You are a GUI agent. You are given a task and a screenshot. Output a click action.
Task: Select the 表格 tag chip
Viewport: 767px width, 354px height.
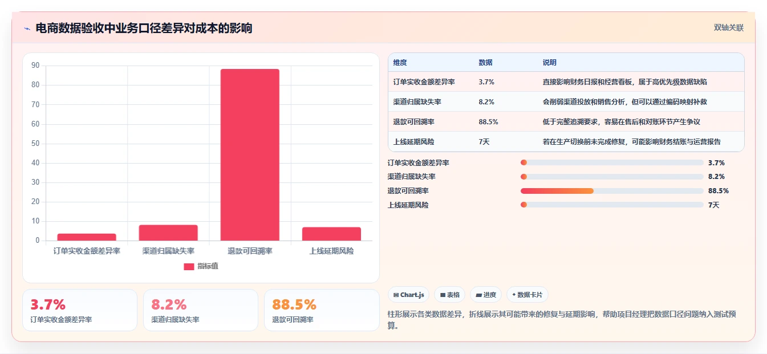pos(449,295)
